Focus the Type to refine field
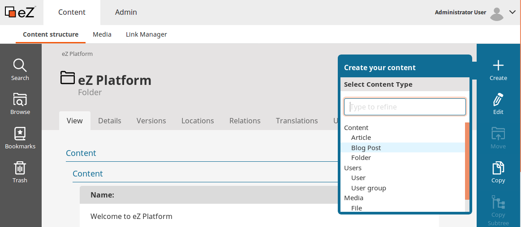 tap(405, 107)
